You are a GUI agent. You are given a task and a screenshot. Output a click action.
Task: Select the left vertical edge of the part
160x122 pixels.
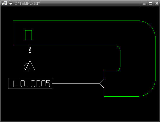[x=13, y=33]
